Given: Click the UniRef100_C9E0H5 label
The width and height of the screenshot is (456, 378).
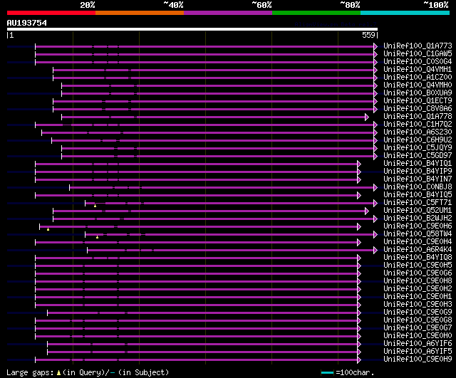Looking at the screenshot, I should coord(418,266).
